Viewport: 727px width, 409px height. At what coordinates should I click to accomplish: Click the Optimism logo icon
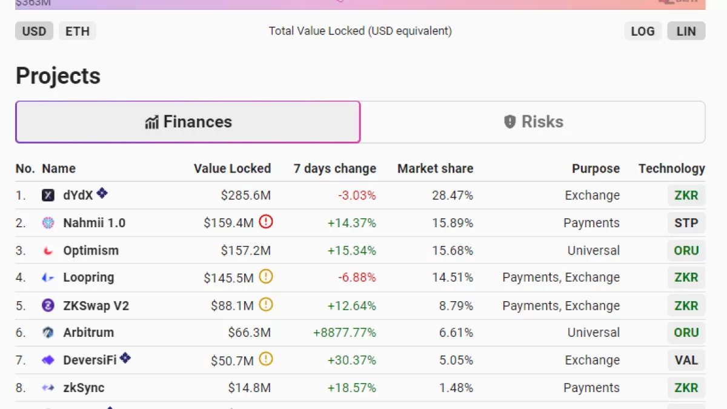[48, 250]
